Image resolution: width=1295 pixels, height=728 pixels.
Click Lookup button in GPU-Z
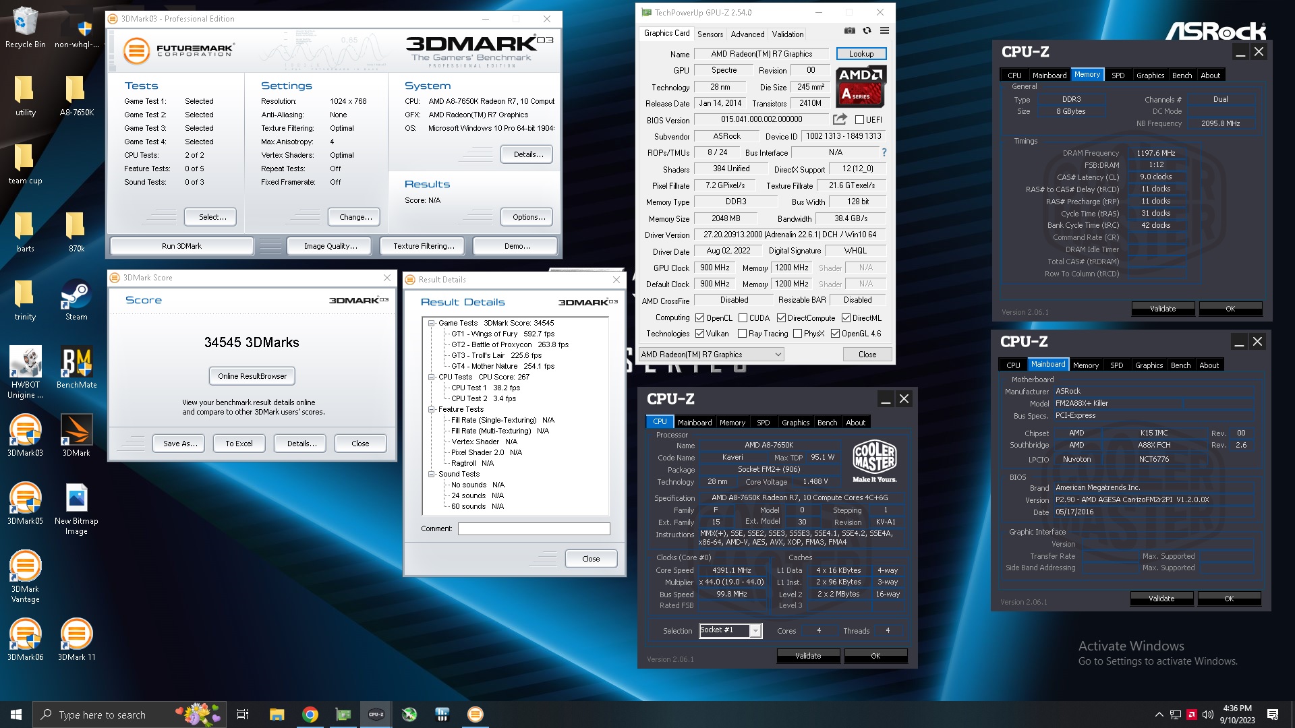pos(861,54)
